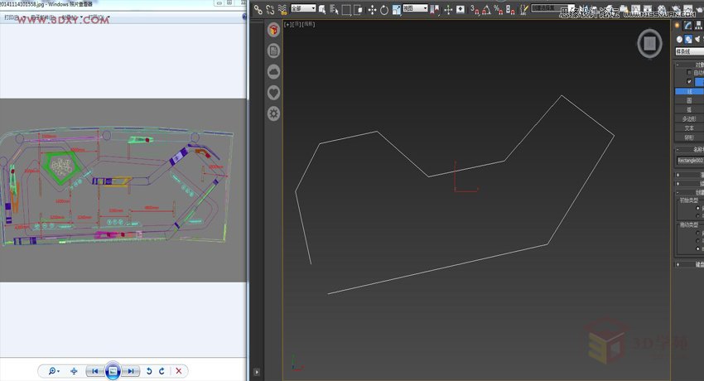The width and height of the screenshot is (704, 381).
Task: Open the selection filter dropdown
Action: coord(303,9)
